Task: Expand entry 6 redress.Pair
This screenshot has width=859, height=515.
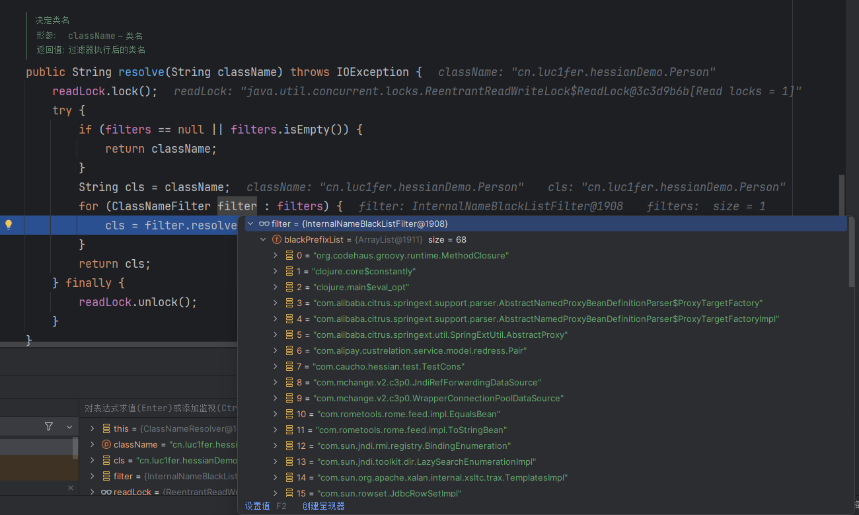Action: pyautogui.click(x=276, y=350)
